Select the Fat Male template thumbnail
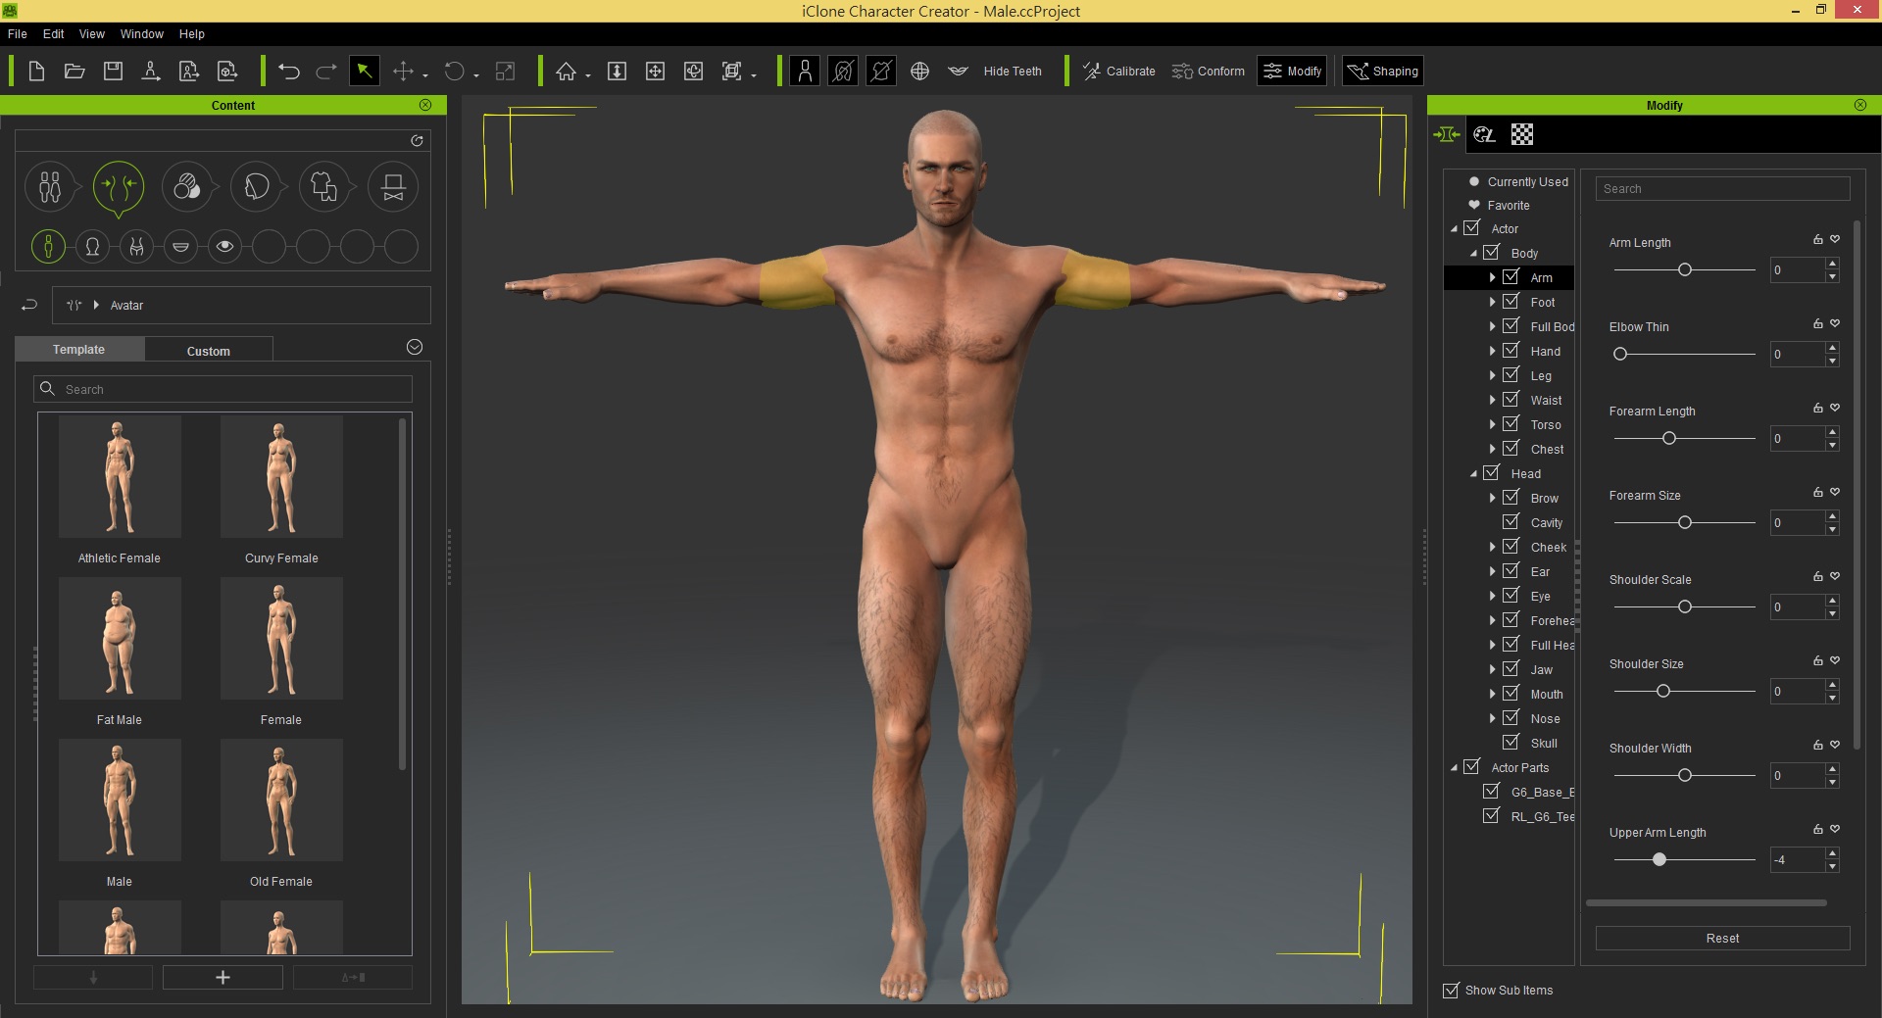1882x1018 pixels. pyautogui.click(x=120, y=639)
